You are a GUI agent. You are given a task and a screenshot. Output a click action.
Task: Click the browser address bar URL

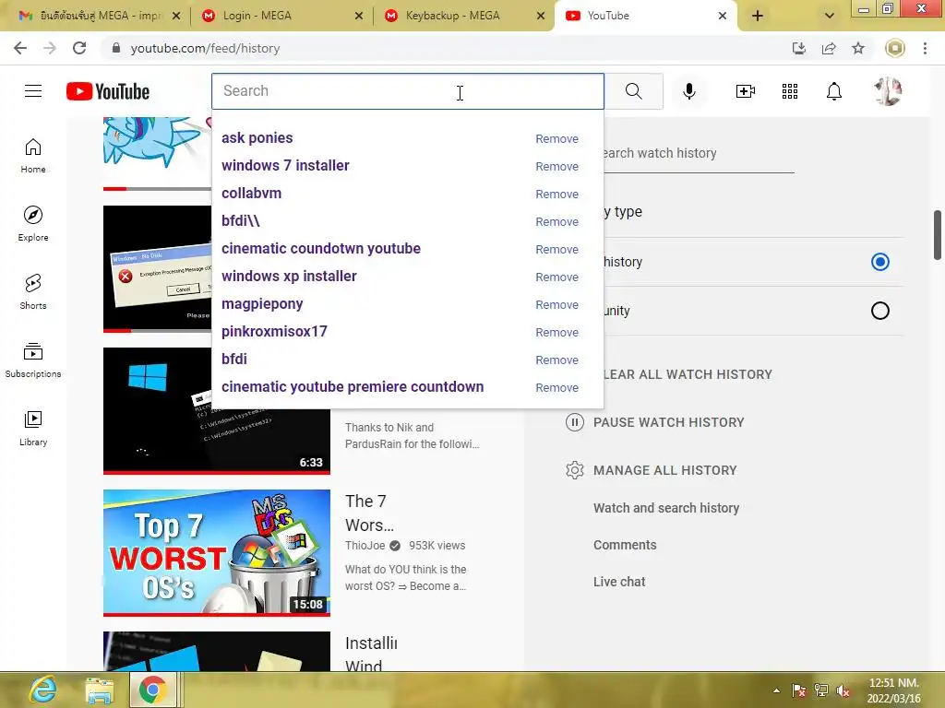tap(205, 48)
